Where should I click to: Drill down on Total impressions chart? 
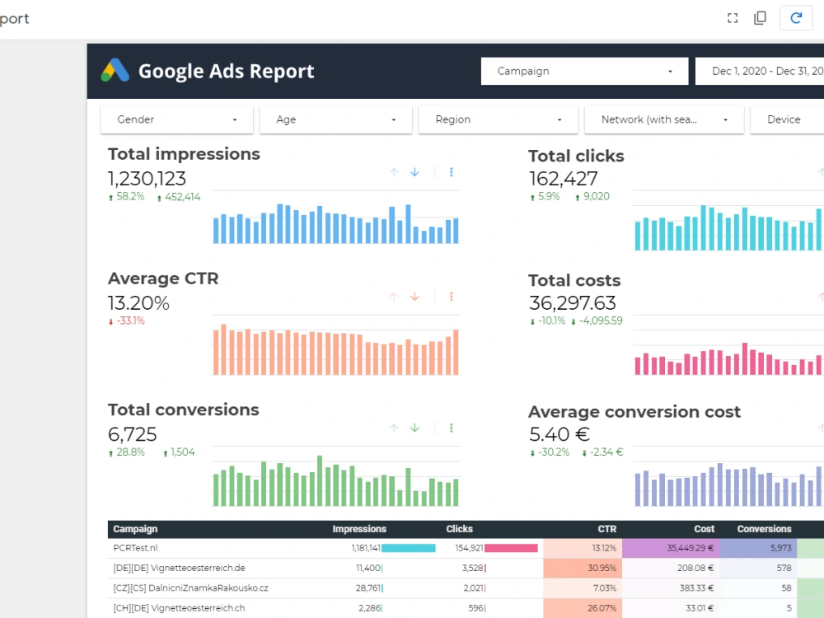[x=414, y=172]
